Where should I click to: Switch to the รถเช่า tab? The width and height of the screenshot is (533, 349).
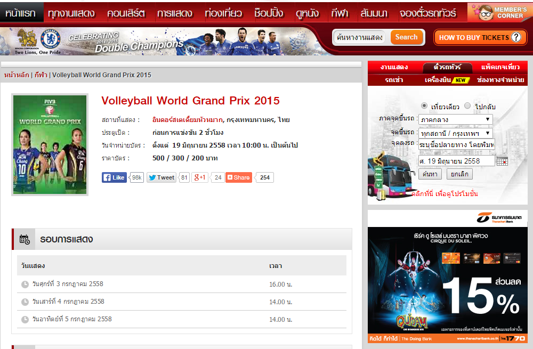click(394, 80)
